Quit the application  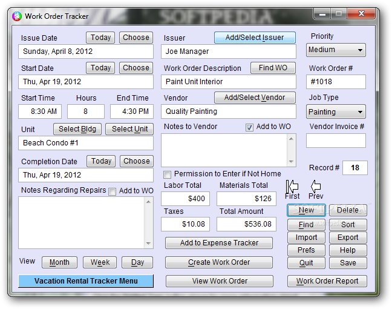click(306, 263)
